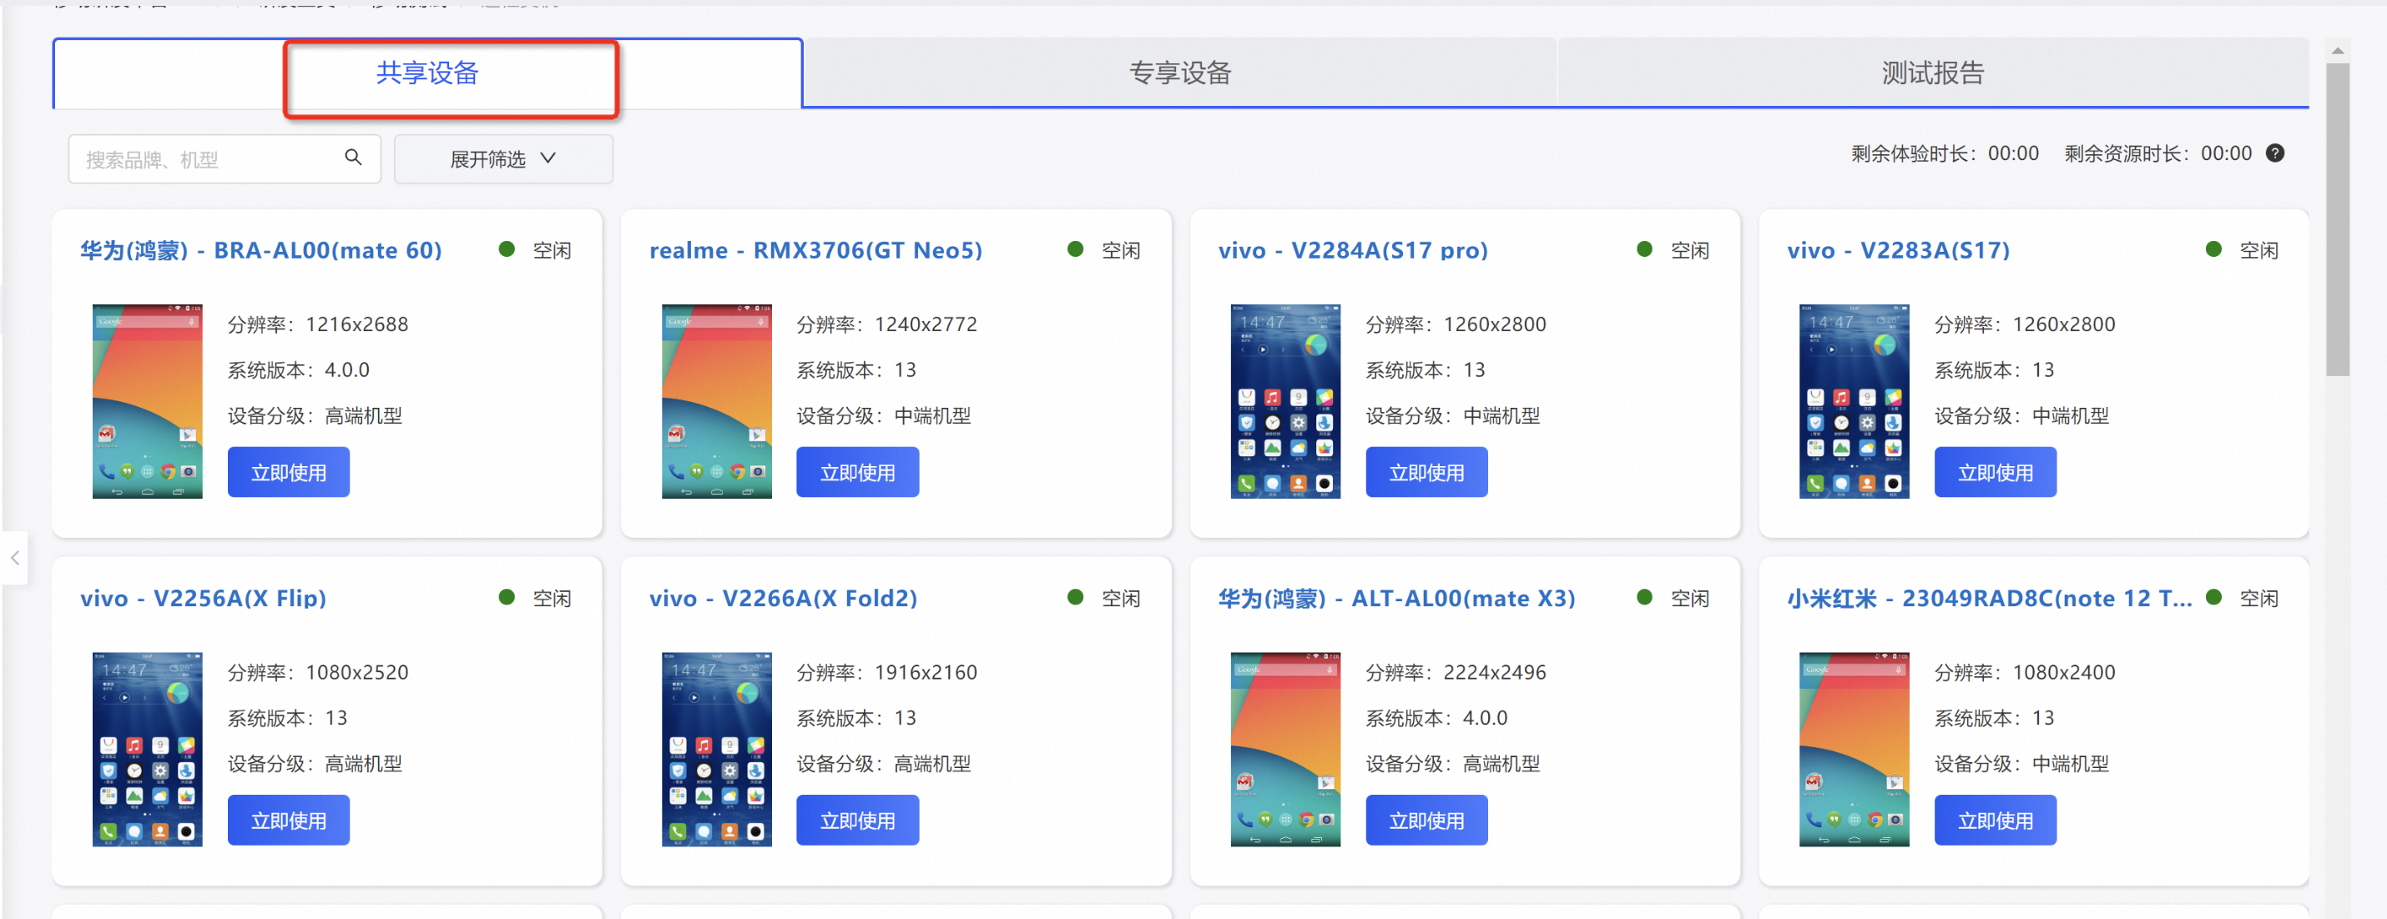This screenshot has height=919, width=2387.
Task: Click the green status dot on vivo X Fold2
Action: (x=1076, y=597)
